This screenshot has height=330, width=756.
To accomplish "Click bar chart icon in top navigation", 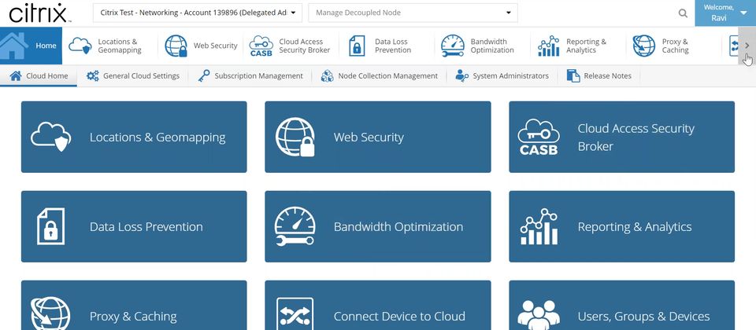I will (549, 46).
